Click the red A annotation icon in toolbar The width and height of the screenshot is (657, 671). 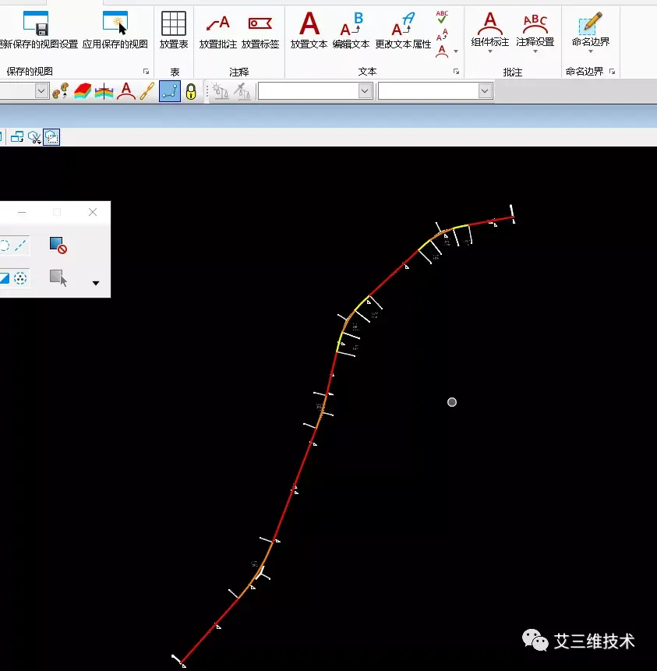point(126,91)
